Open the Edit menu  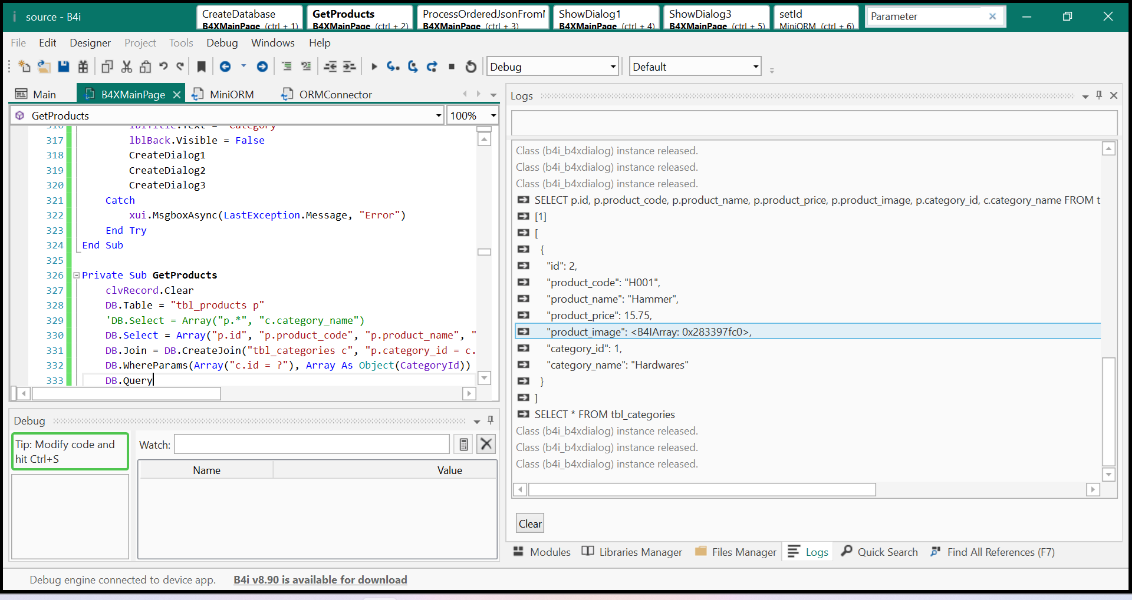48,43
